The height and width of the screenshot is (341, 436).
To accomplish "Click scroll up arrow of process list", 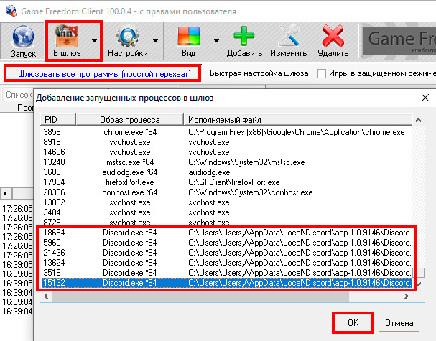I will [418, 121].
